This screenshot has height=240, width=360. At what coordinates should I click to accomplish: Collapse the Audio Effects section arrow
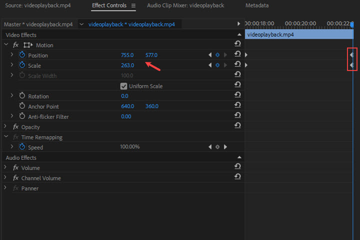coord(239,157)
